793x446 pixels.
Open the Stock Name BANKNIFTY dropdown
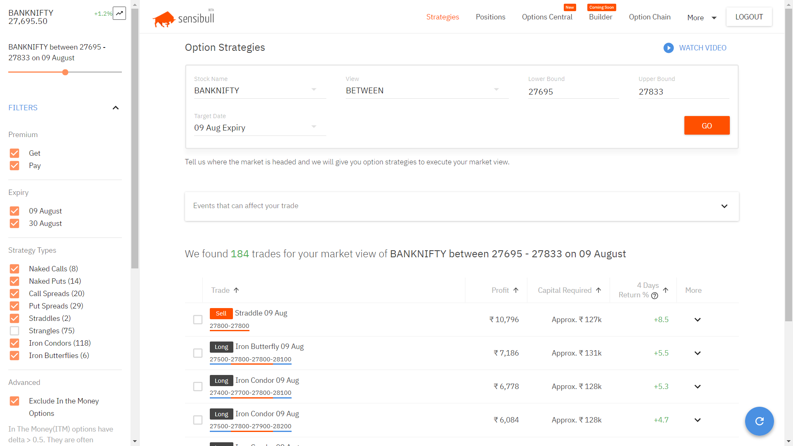tap(260, 90)
